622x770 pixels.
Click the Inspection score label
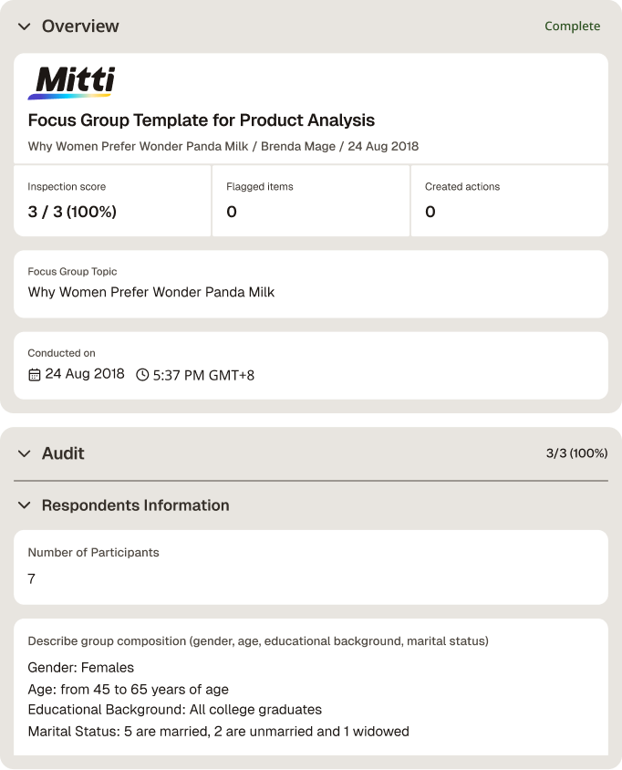[67, 187]
